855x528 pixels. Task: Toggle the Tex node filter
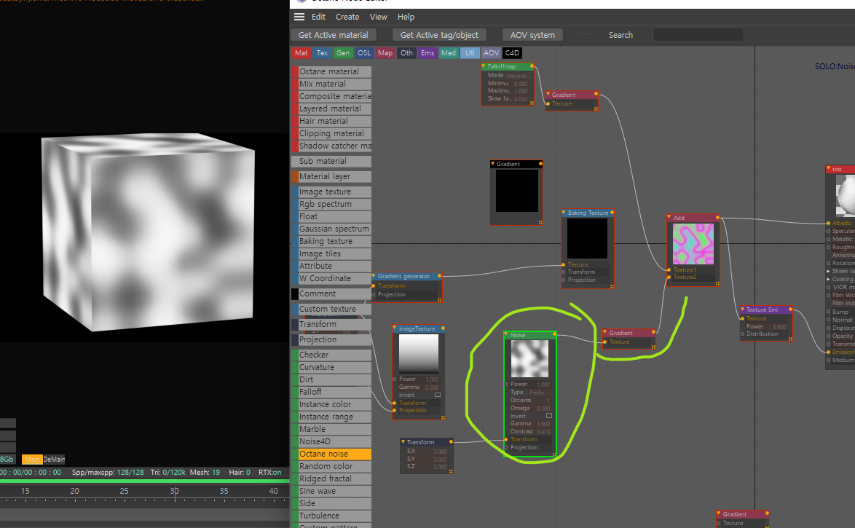click(322, 53)
